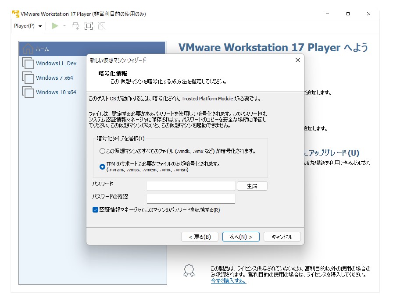This screenshot has width=393, height=305.
Task: Click the green play power-on icon
Action: [x=55, y=26]
